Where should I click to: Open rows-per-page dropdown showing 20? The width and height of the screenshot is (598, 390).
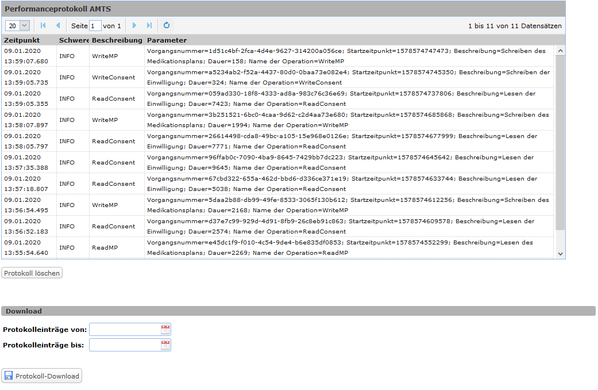17,25
